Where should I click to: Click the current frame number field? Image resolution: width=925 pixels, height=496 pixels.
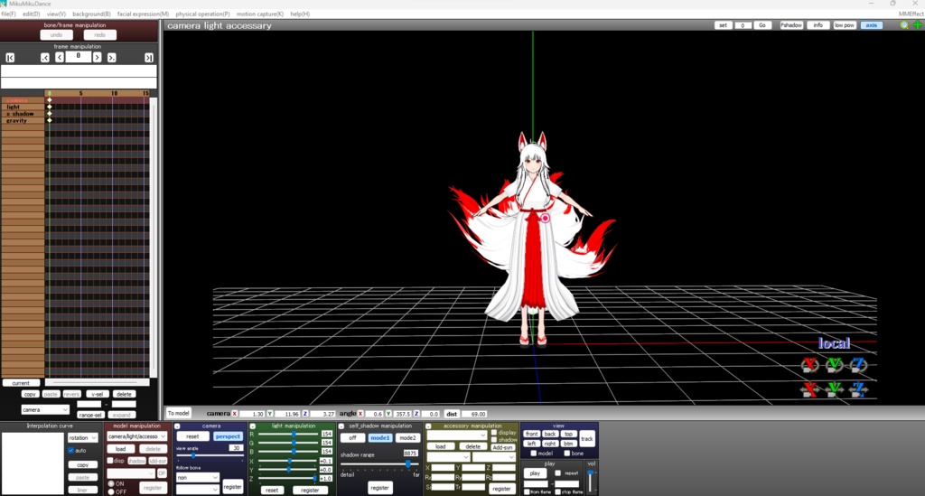click(x=78, y=57)
